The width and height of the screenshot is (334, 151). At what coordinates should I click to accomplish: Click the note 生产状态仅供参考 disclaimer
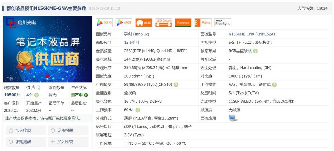click(44, 118)
